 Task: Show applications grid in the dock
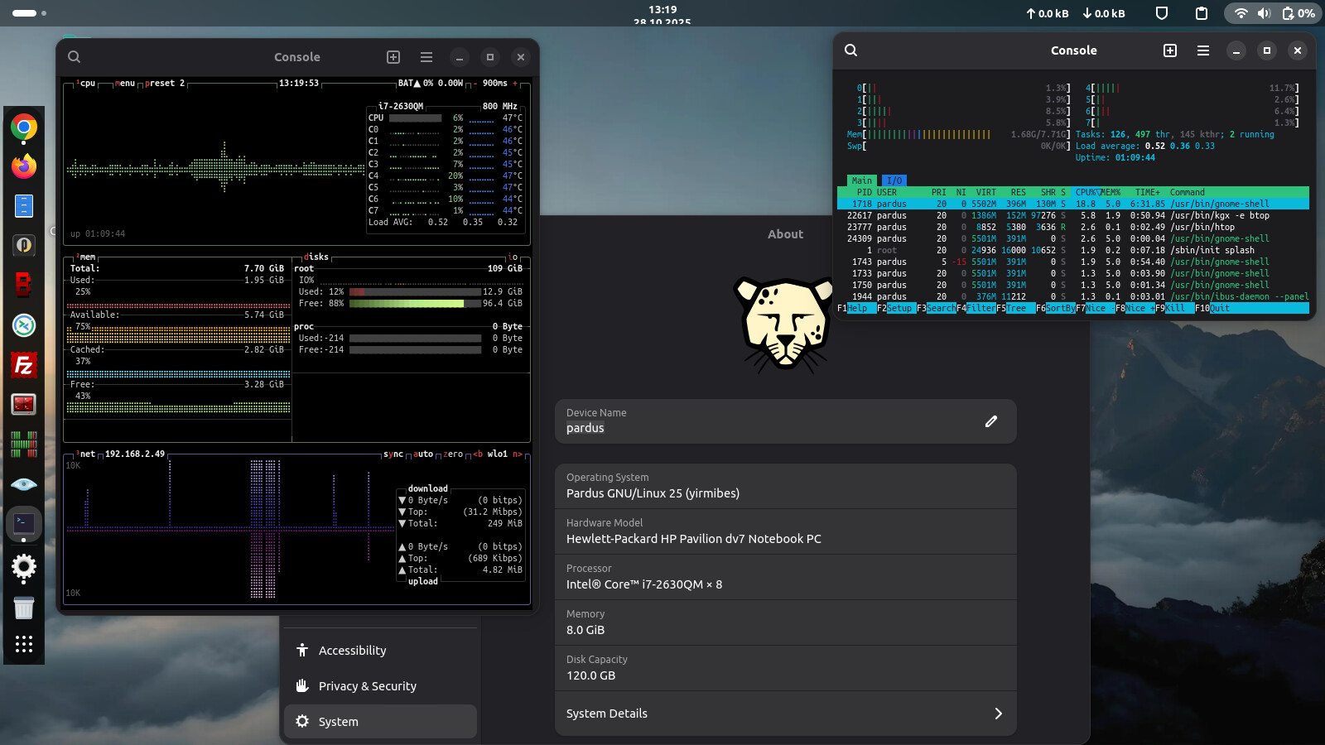coord(24,644)
